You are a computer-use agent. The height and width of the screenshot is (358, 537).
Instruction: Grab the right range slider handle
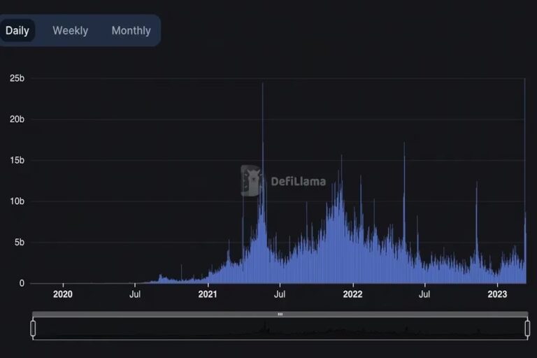527,328
